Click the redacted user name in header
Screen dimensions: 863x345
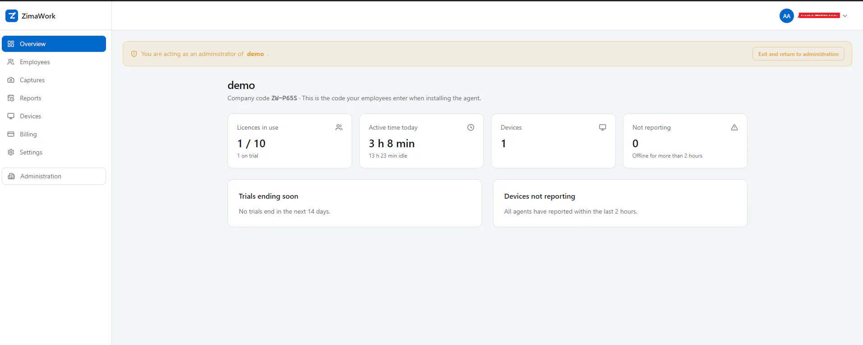(819, 16)
